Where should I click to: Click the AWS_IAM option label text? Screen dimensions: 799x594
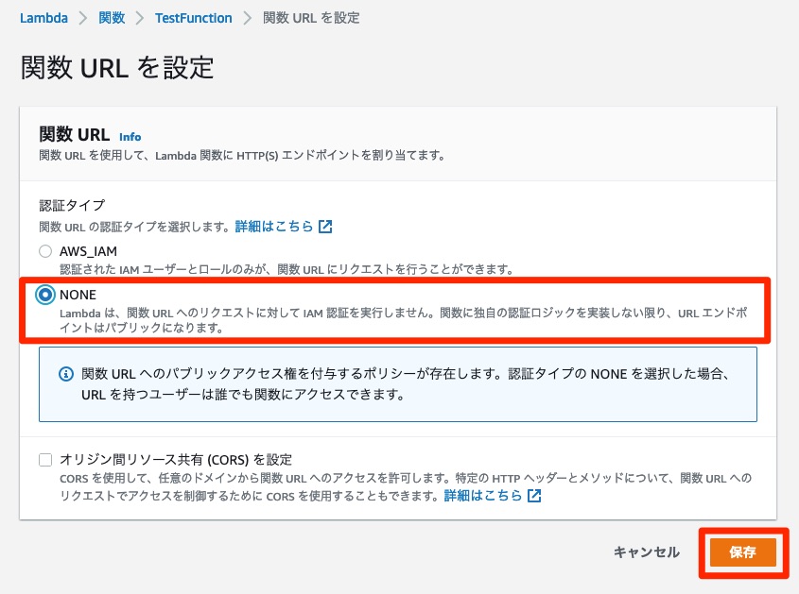point(88,251)
